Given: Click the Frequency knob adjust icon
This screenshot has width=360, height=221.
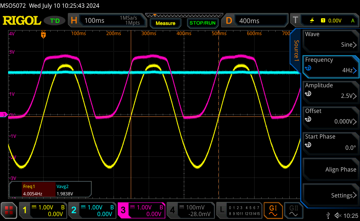Looking at the screenshot, I should [x=308, y=68].
